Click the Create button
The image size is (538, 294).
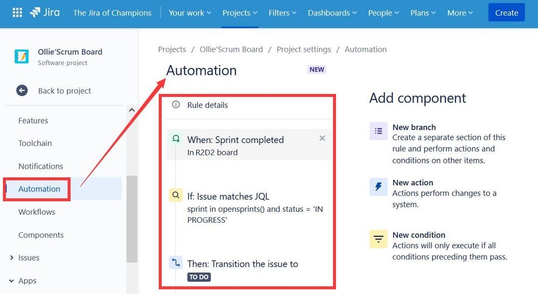506,13
